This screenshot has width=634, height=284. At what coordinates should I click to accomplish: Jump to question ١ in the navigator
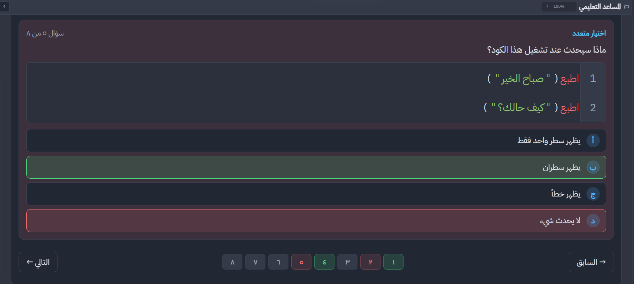pyautogui.click(x=393, y=262)
